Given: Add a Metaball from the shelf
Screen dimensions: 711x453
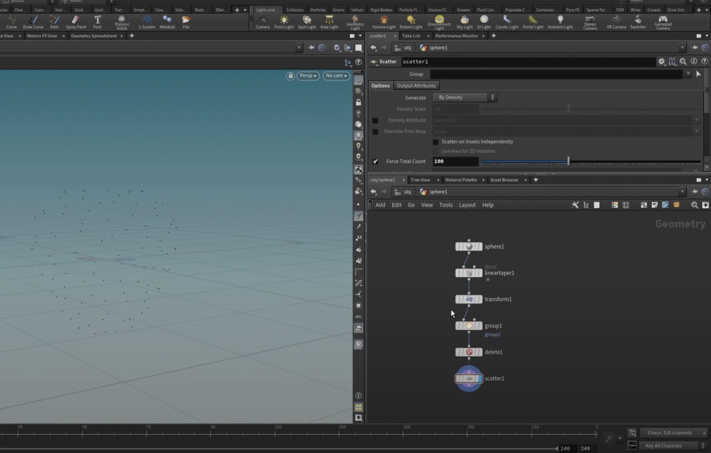Looking at the screenshot, I should coord(167,22).
